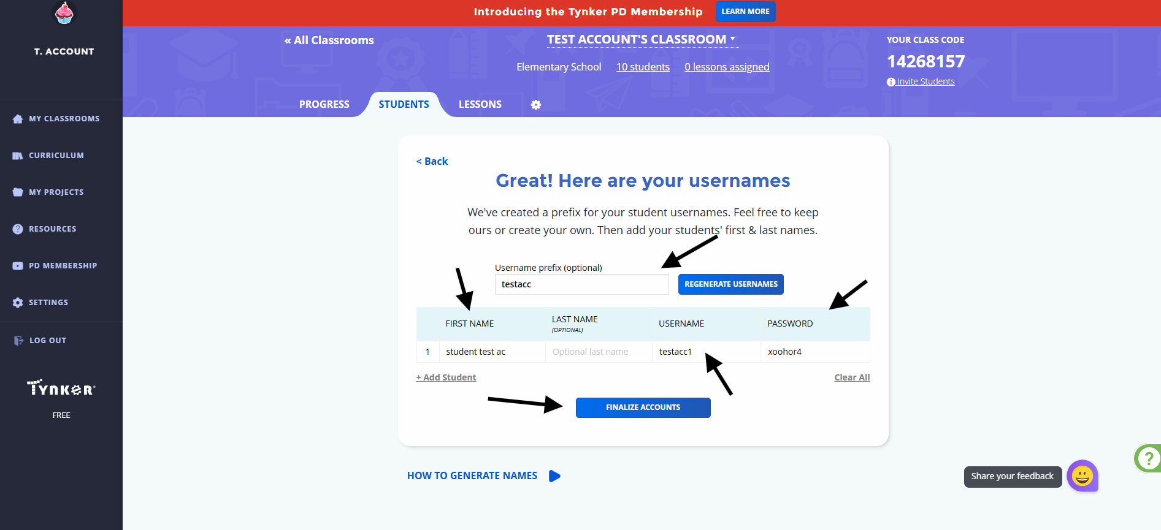The height and width of the screenshot is (530, 1161).
Task: Switch to the Progress tab
Action: (x=324, y=104)
